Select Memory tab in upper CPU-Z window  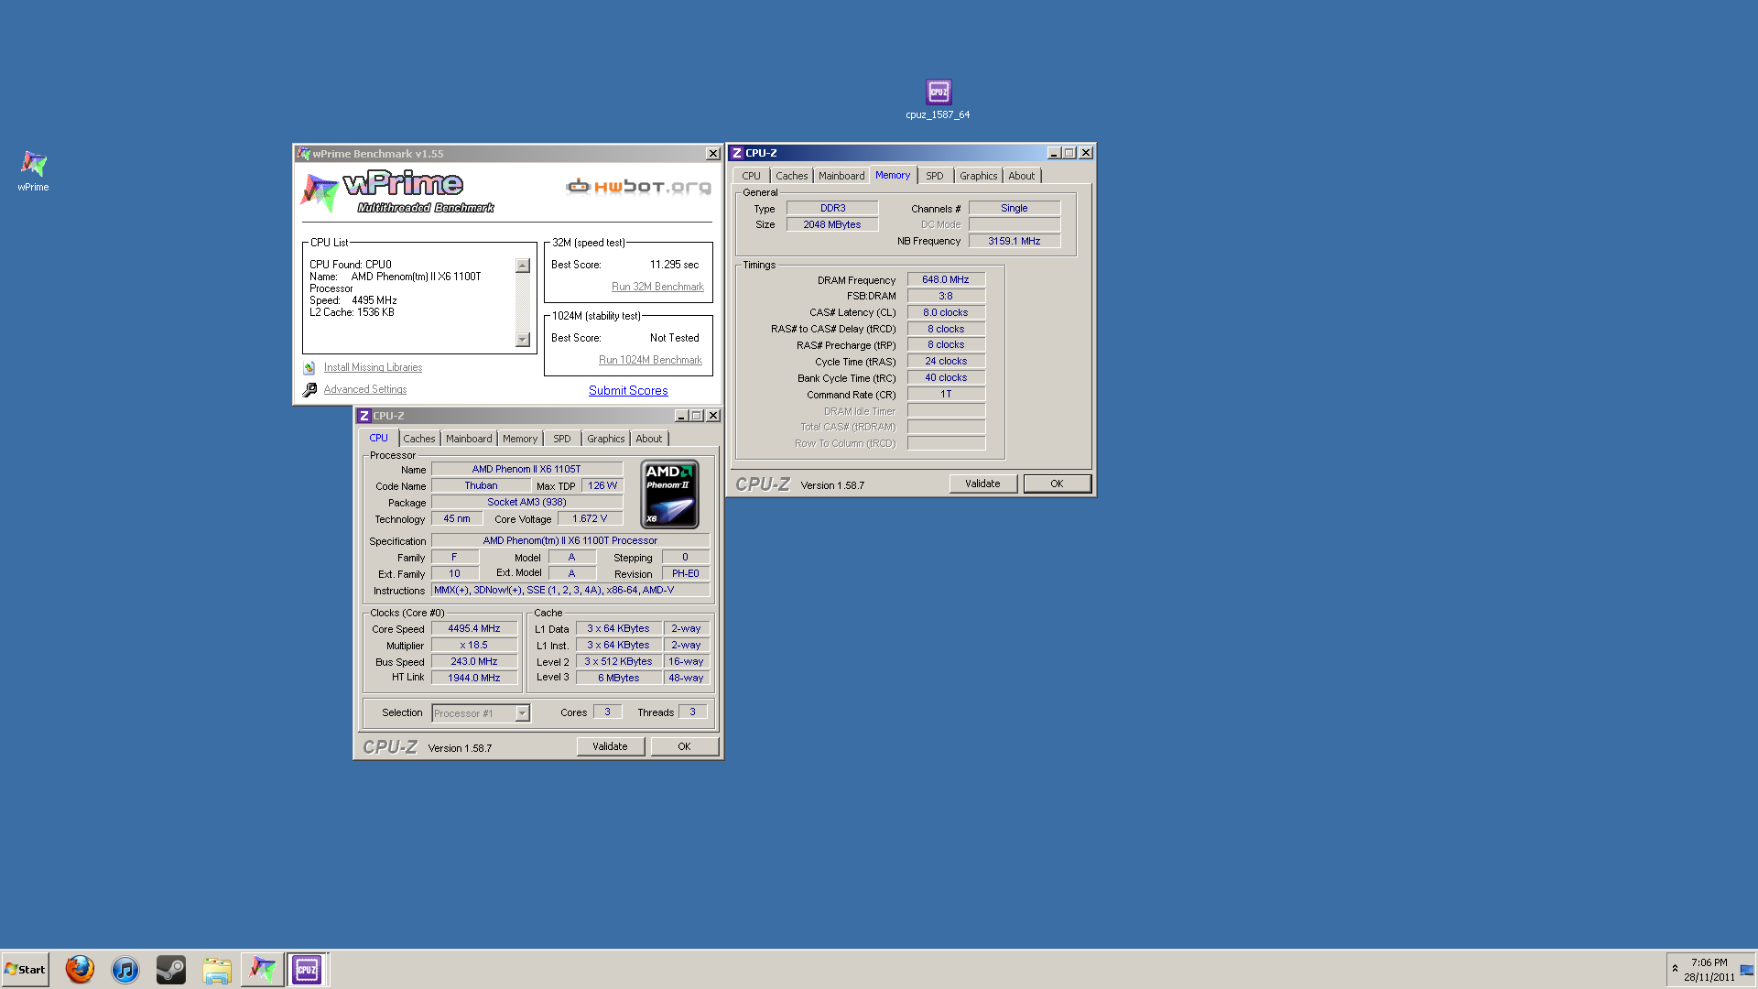[x=893, y=175]
